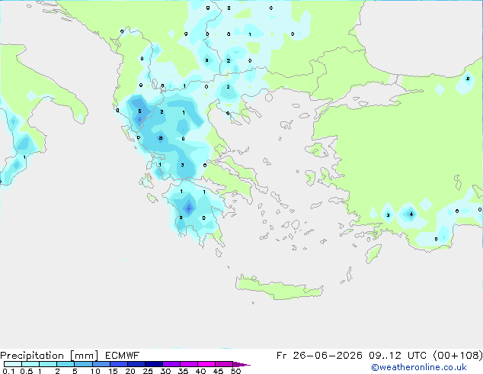Screen dimensions: 483x374
Task: Click the legend label "45"
Action: pos(218,371)
